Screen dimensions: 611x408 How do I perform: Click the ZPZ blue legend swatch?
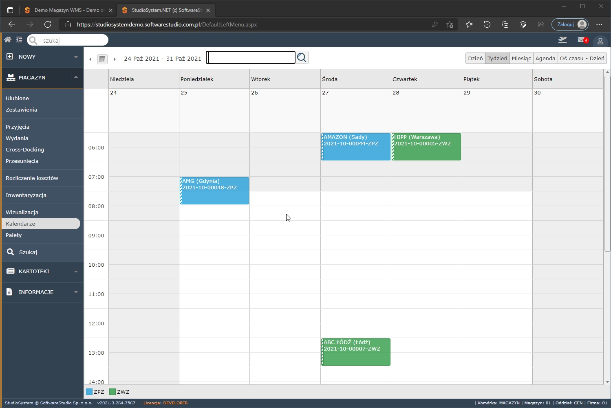[89, 392]
